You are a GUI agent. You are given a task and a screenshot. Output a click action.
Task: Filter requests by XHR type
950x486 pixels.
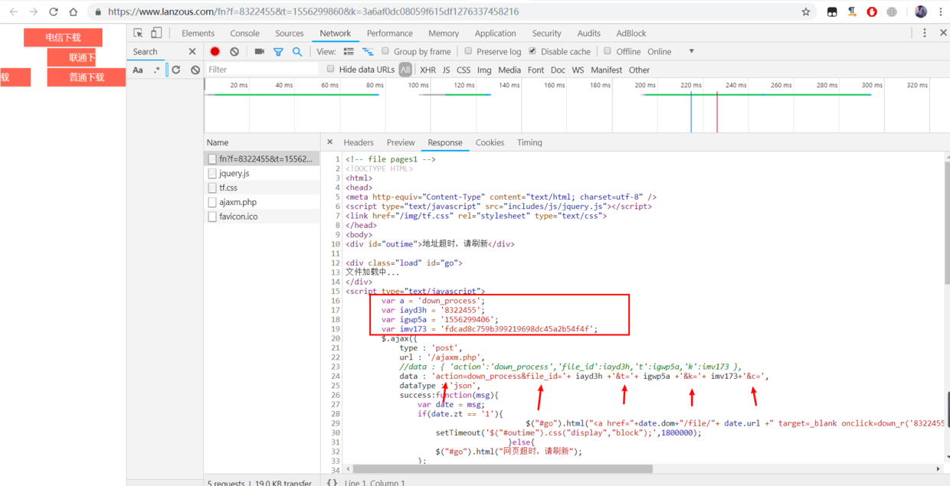(x=427, y=70)
